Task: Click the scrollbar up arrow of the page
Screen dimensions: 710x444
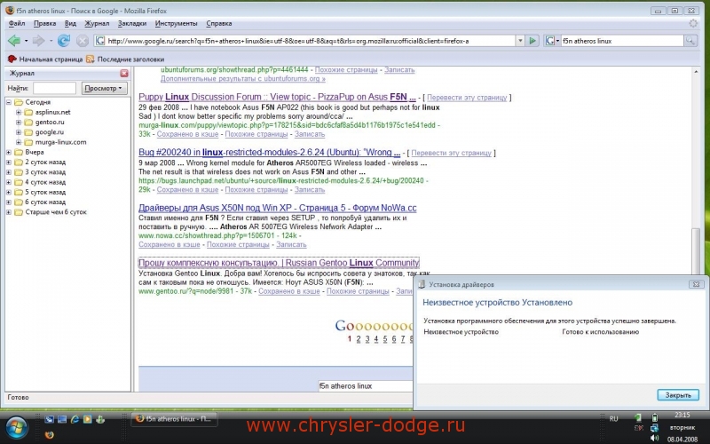Action: 696,72
